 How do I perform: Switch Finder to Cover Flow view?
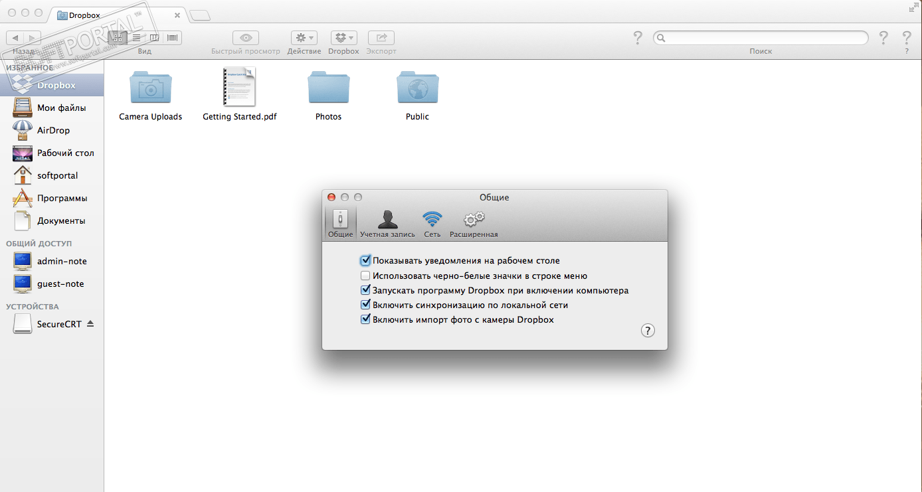[173, 38]
